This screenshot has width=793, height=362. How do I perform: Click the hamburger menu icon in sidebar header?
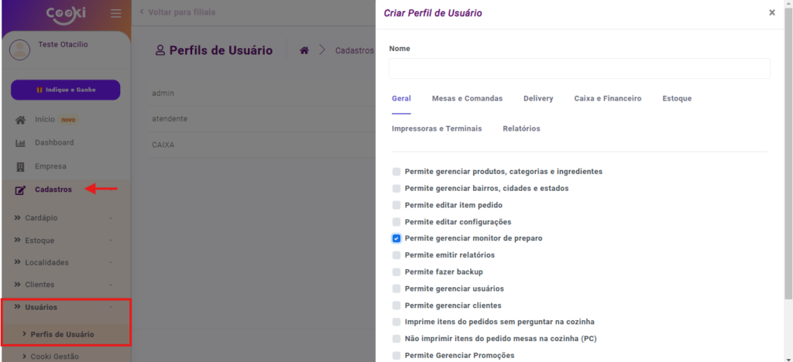(x=116, y=13)
